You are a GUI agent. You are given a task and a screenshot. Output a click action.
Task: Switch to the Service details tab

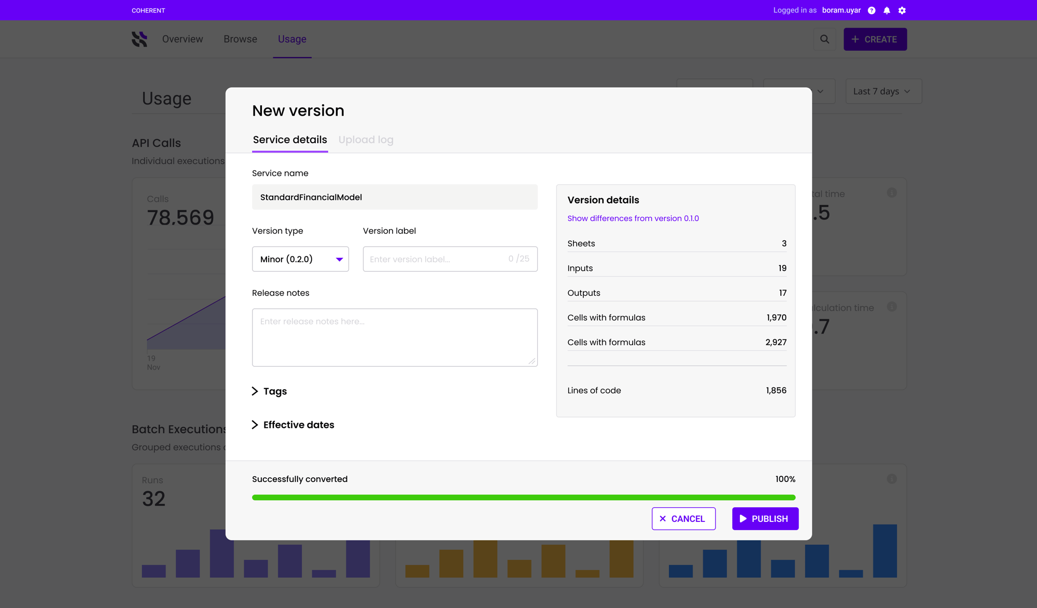288,140
